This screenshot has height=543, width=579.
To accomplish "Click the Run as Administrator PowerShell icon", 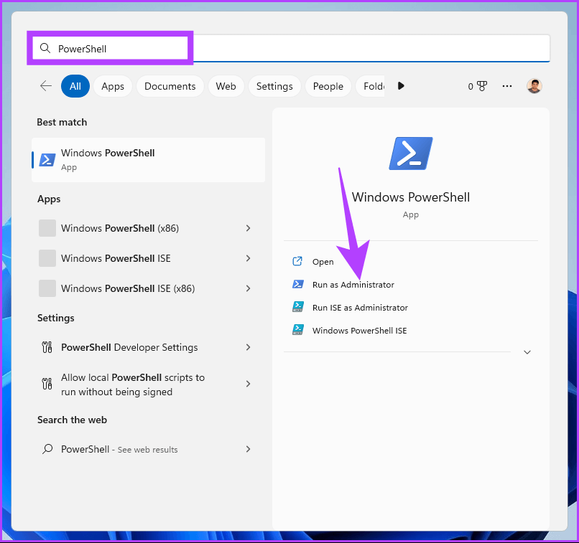I will click(x=298, y=284).
